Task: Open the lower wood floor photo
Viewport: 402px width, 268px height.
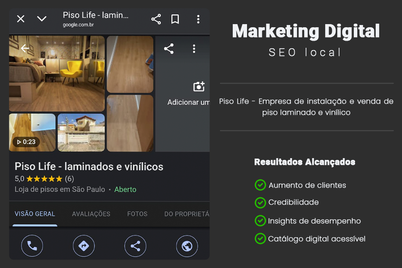Action: tap(130, 123)
